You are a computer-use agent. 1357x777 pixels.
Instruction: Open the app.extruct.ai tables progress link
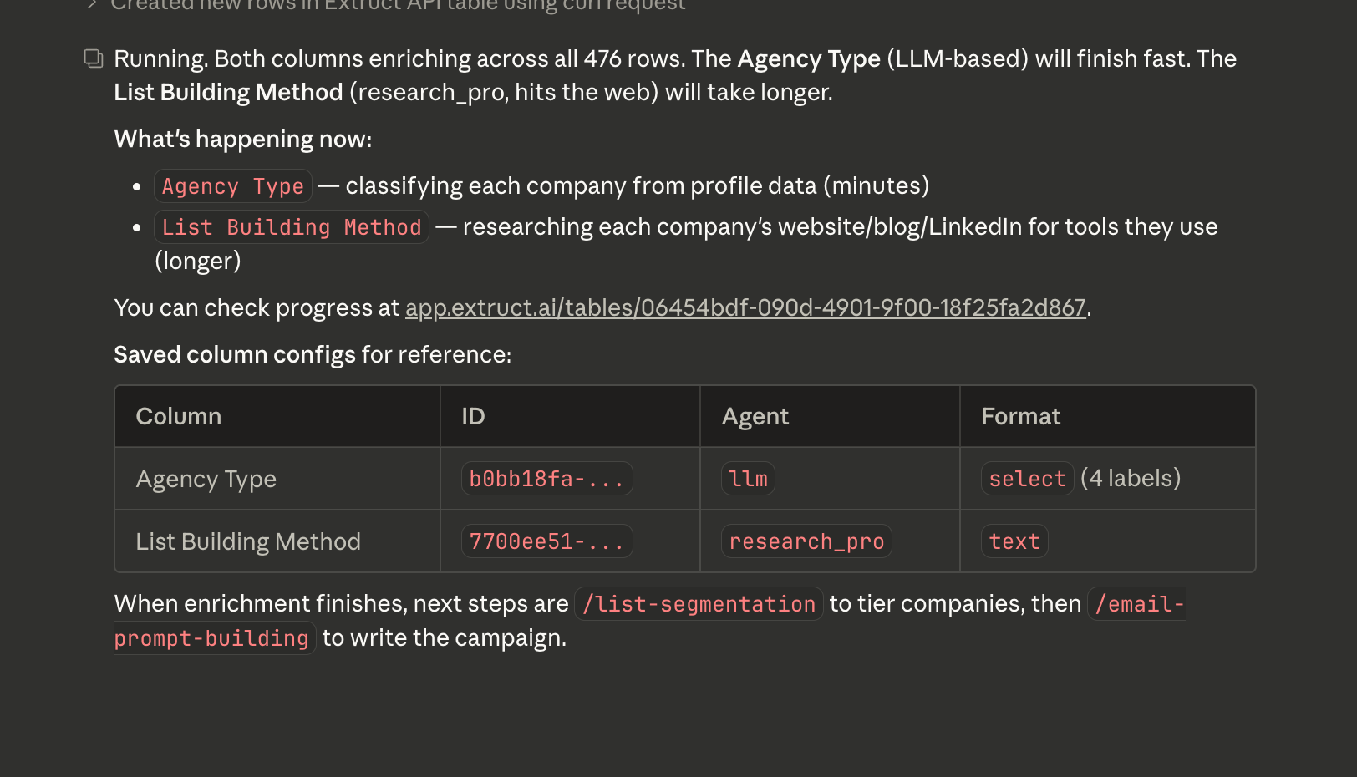coord(745,308)
